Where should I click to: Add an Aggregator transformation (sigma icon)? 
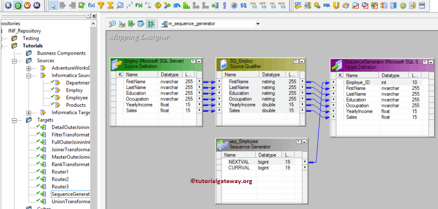pos(111,5)
